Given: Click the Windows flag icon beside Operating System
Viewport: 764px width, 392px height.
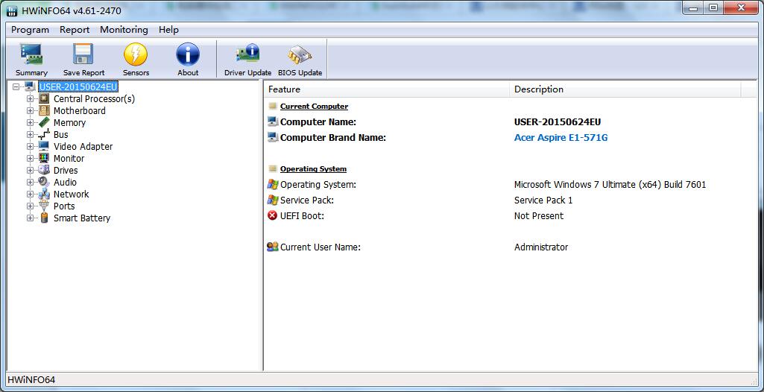Looking at the screenshot, I should (272, 184).
